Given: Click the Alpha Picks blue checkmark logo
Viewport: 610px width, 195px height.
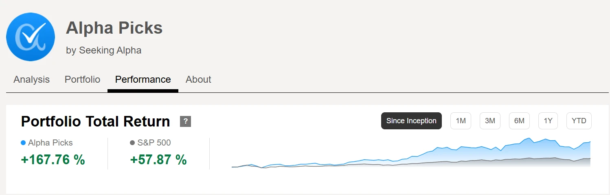Looking at the screenshot, I should coord(31,37).
